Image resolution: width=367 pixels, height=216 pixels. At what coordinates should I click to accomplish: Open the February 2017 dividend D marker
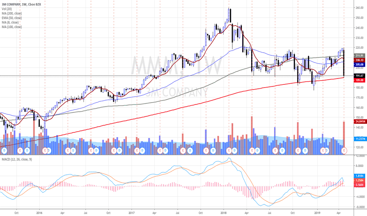pyautogui.click(x=142, y=151)
